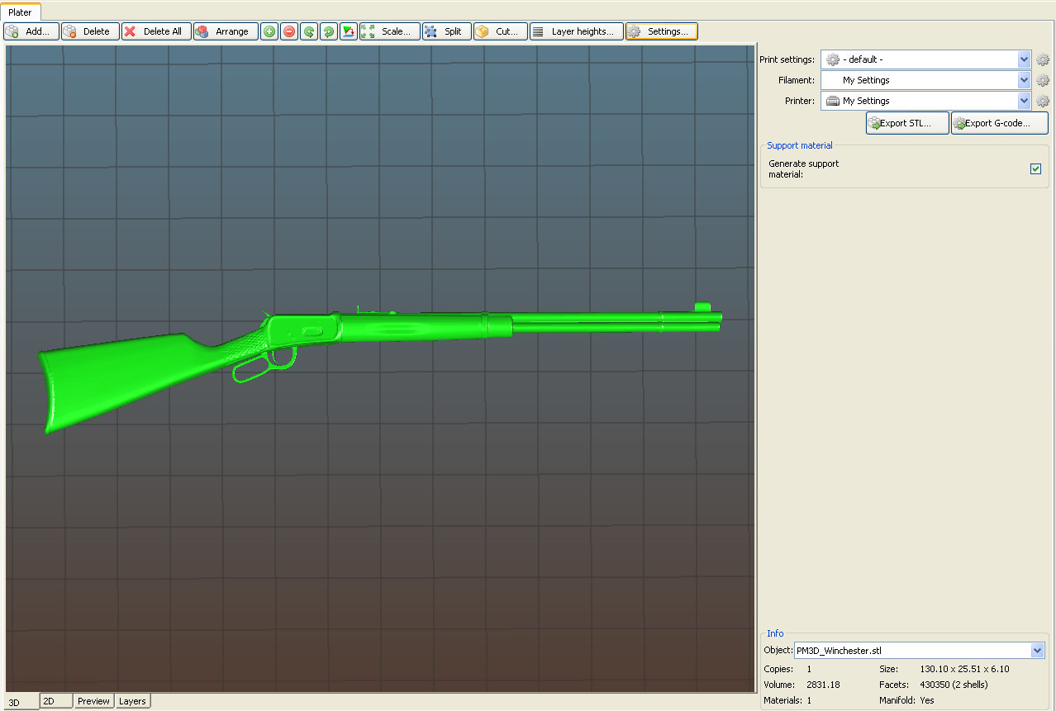Click the Add… toolbar button

coord(31,31)
